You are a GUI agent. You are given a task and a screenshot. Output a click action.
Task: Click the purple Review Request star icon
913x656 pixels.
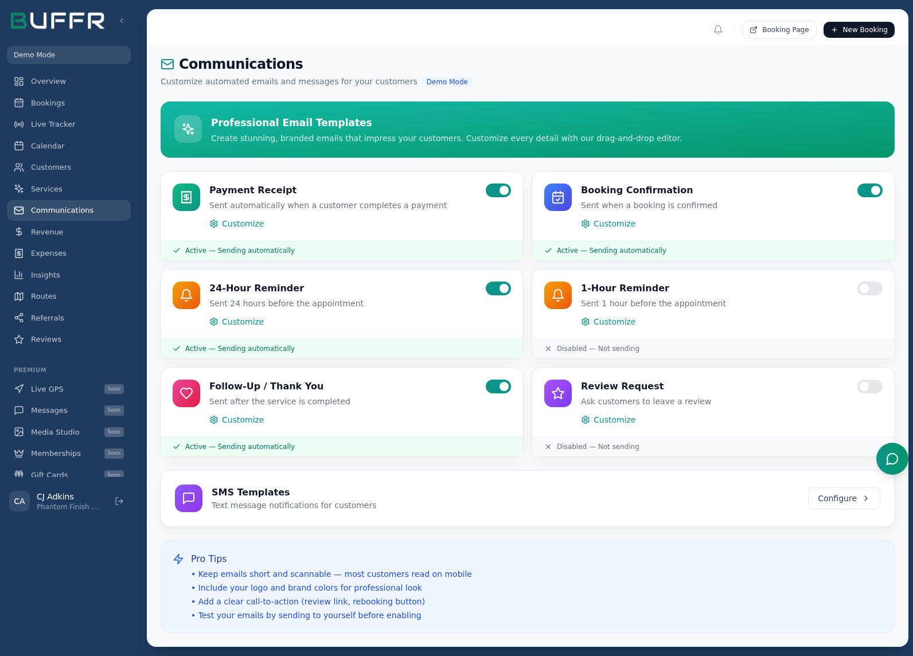[x=557, y=393]
